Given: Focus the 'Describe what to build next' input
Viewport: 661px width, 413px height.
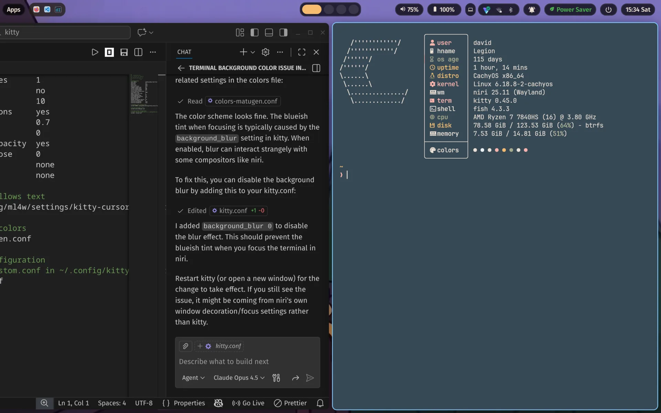Looking at the screenshot, I should point(247,361).
